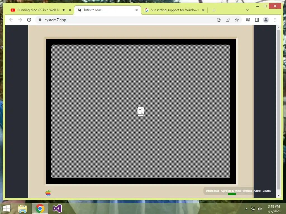Close the Infinite Mac tab
This screenshot has width=286, height=214.
(x=136, y=10)
